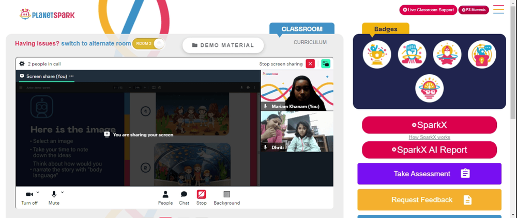This screenshot has width=517, height=218.
Task: Open PS Moments button
Action: click(474, 10)
